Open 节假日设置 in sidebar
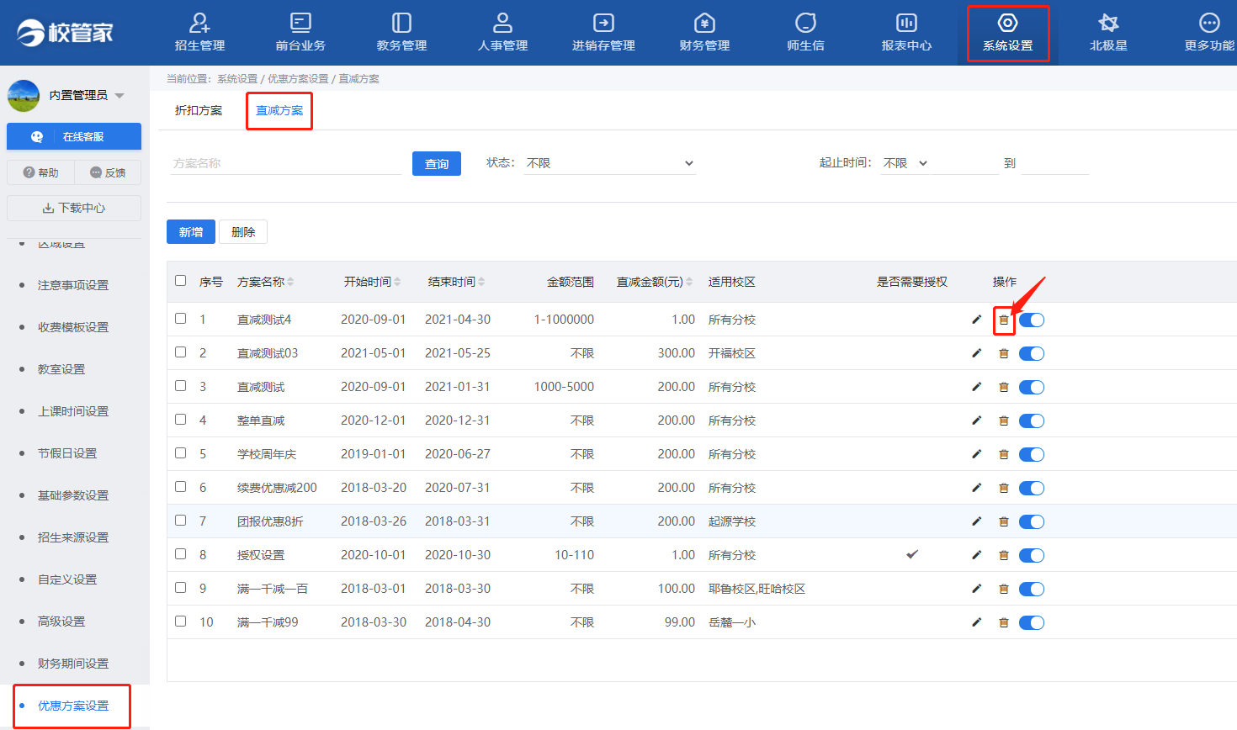The width and height of the screenshot is (1237, 730). [67, 453]
